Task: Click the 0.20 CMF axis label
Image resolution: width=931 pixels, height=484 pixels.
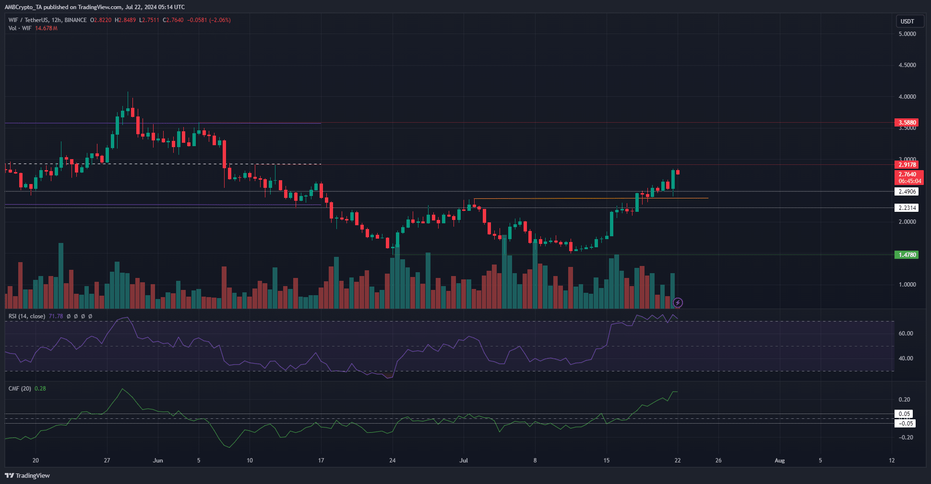Action: pyautogui.click(x=904, y=400)
